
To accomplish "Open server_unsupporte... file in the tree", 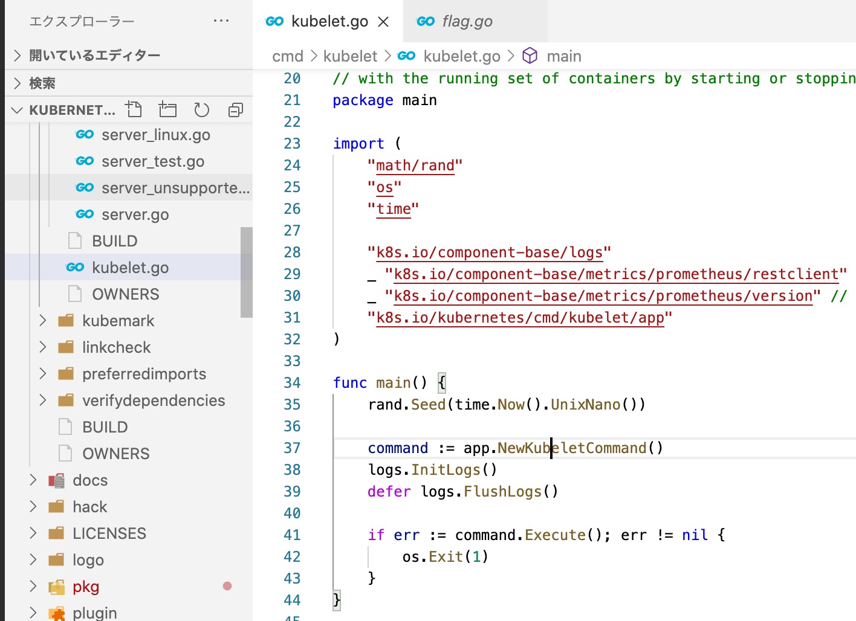I will tap(129, 188).
